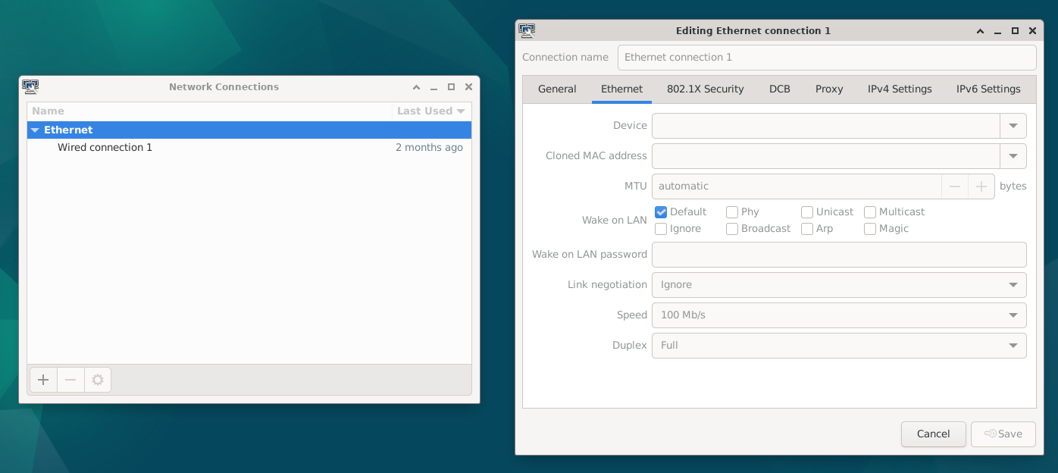Enable the Magic Wake on LAN option
The height and width of the screenshot is (473, 1058).
click(x=870, y=229)
